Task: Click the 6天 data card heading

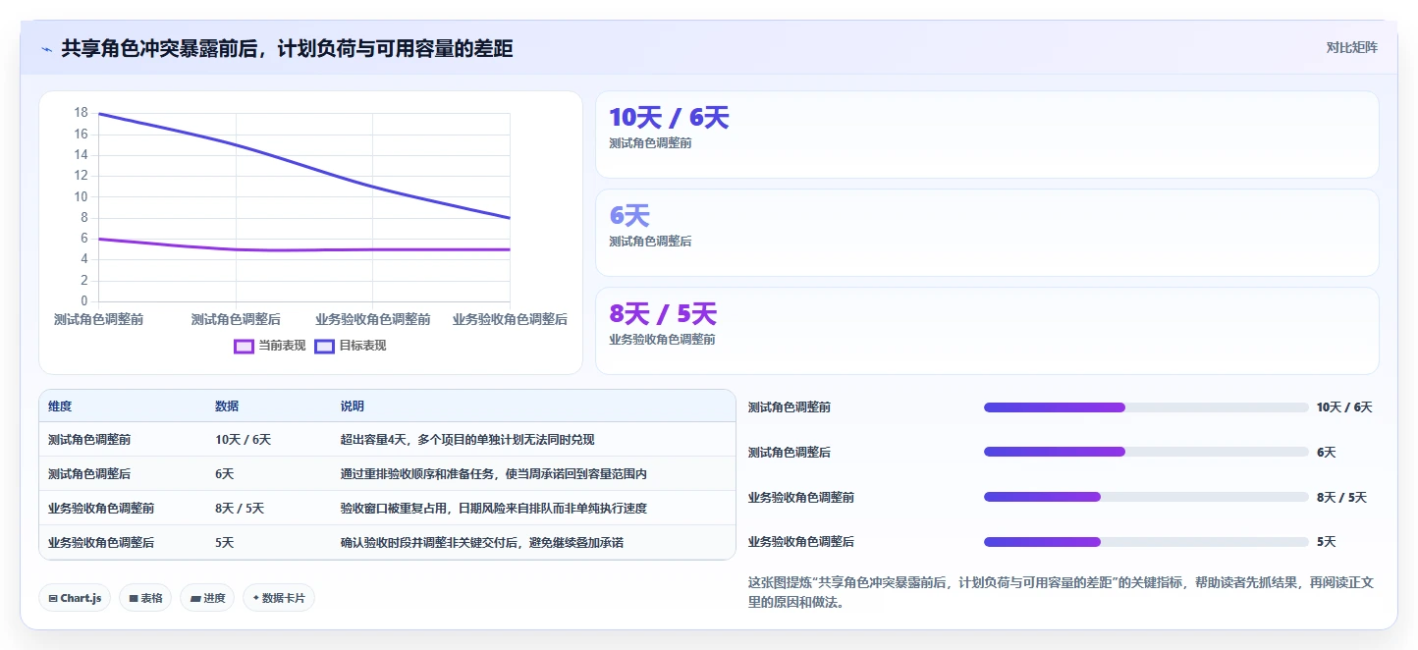Action: point(629,216)
